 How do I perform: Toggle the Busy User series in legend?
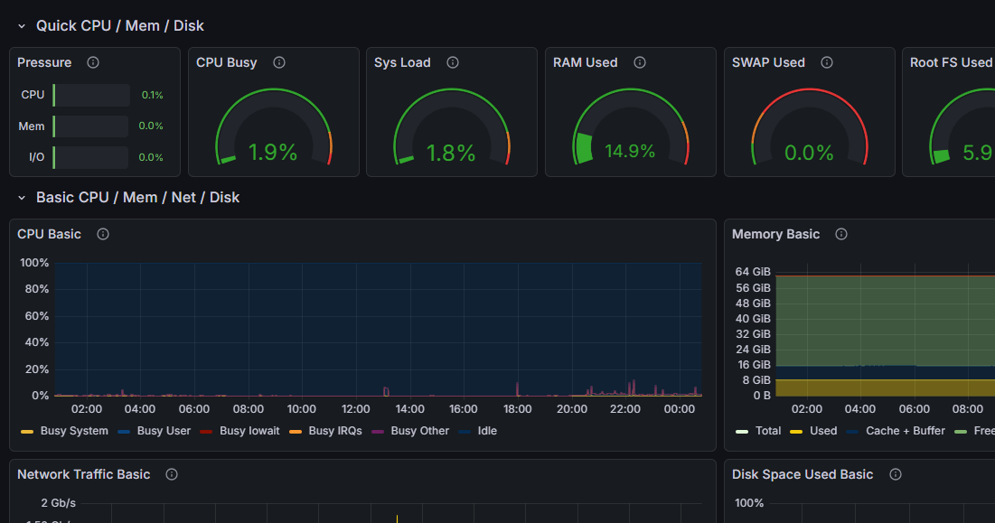[164, 431]
